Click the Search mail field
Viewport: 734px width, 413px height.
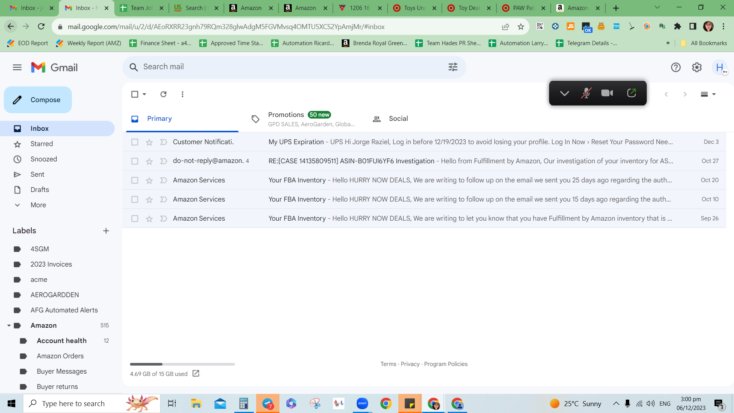[x=294, y=67]
